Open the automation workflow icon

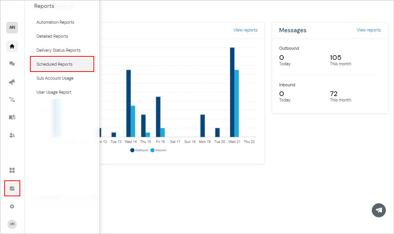pos(12,100)
